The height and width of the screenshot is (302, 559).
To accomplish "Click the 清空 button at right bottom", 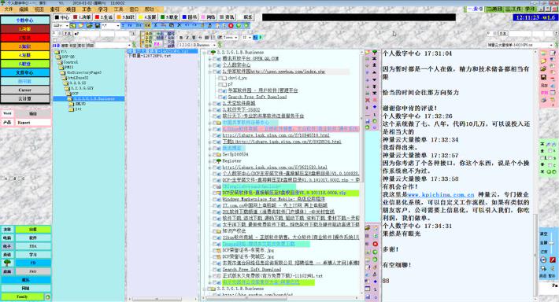I will point(544,234).
